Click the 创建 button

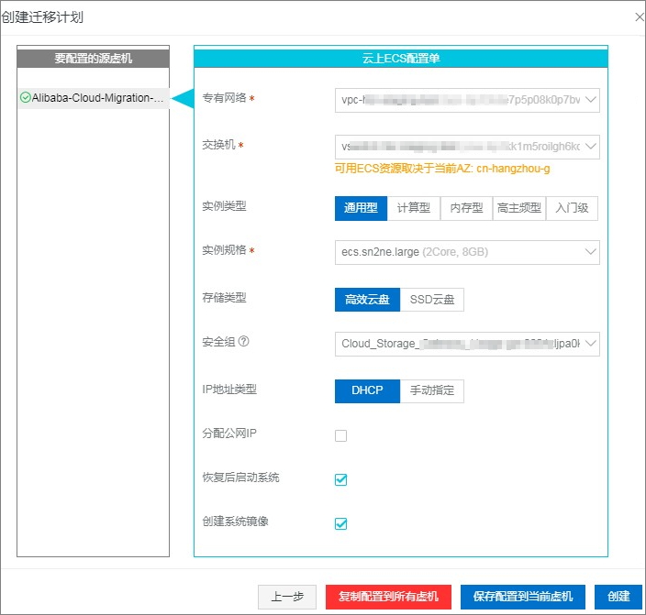tap(618, 597)
